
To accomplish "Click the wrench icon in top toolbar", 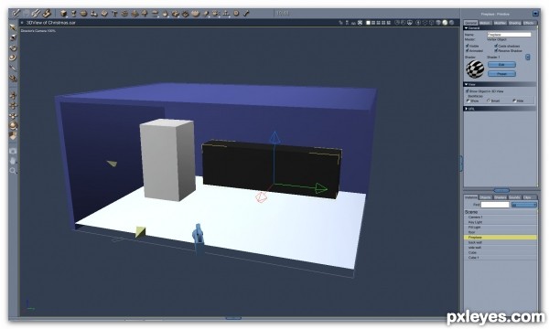I will click(246, 14).
